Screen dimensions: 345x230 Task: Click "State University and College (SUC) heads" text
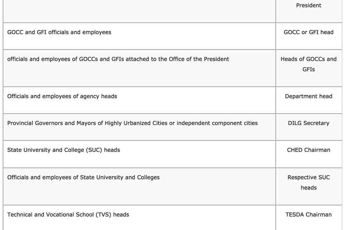64,150
